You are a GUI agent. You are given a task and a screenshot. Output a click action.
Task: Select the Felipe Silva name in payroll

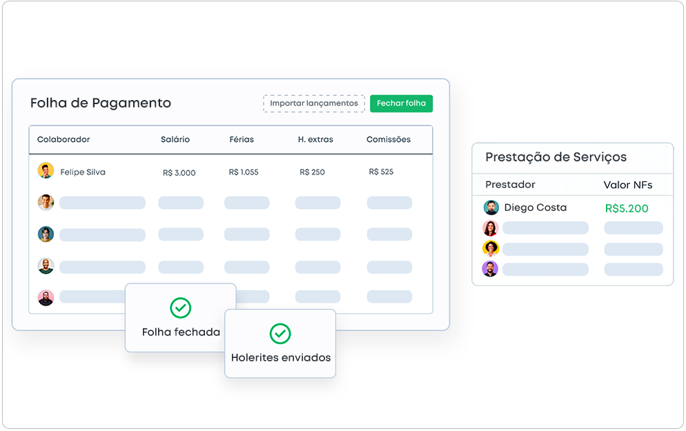tap(83, 172)
